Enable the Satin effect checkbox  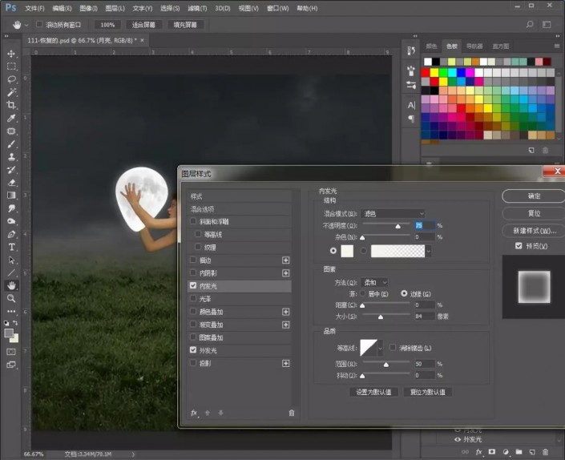coord(193,298)
